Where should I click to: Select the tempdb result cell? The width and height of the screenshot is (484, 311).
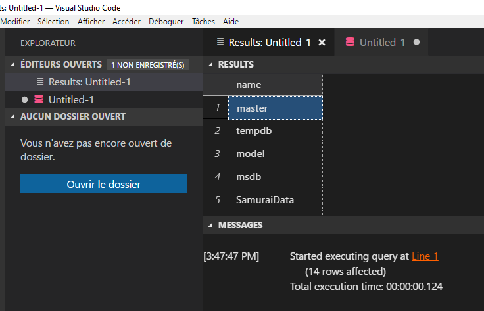(275, 131)
